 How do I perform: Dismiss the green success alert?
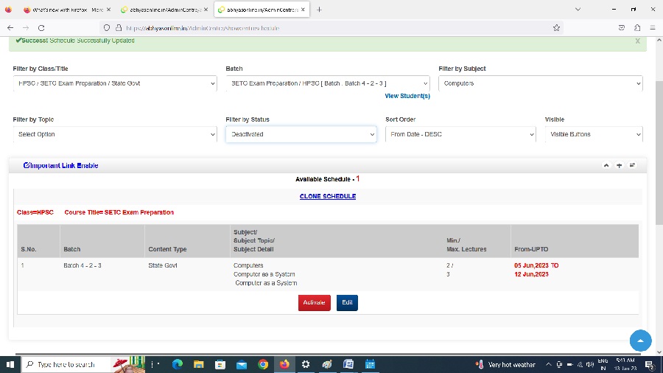click(637, 41)
